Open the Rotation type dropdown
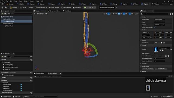Viewport: 174px width, 98px height. click(145, 35)
